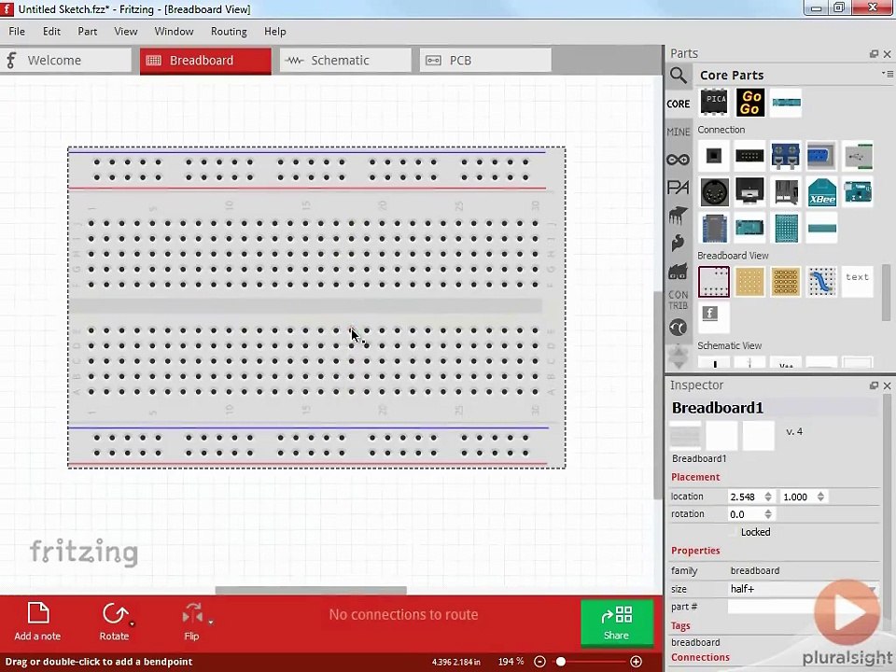Click the Breadboard1 title field
Screen dimensions: 896x672
click(776, 408)
